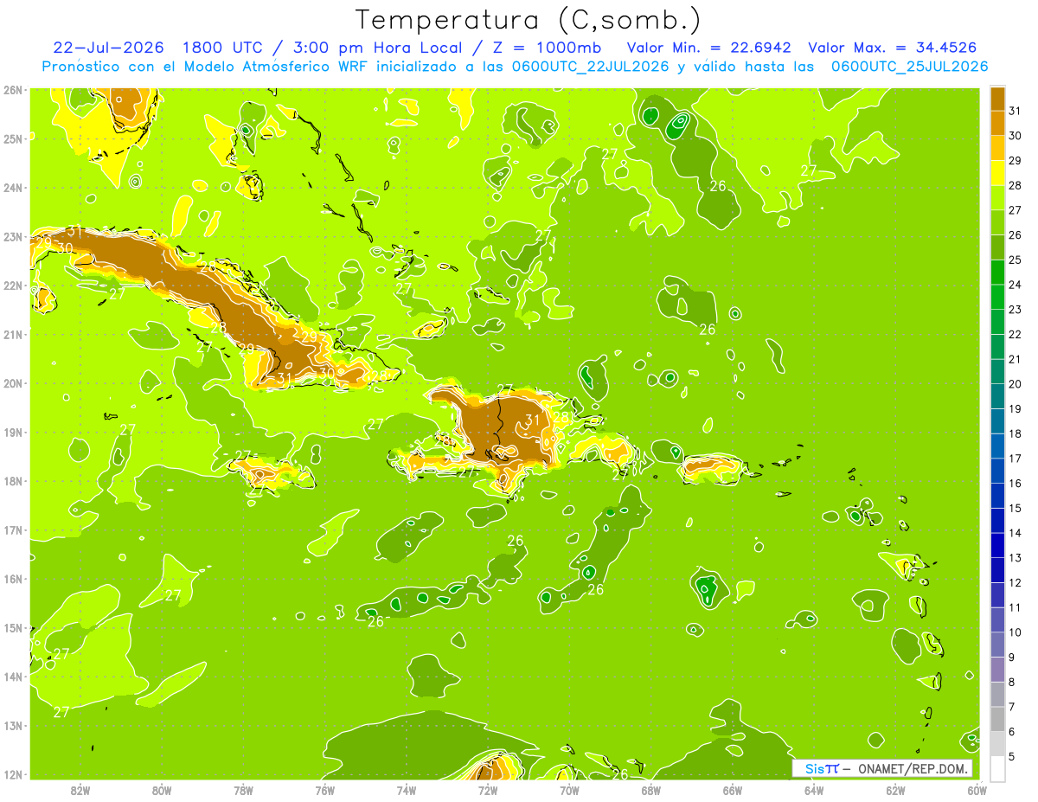This screenshot has height=802, width=1038.
Task: Click the '60W' longitude axis label
Action: [977, 790]
